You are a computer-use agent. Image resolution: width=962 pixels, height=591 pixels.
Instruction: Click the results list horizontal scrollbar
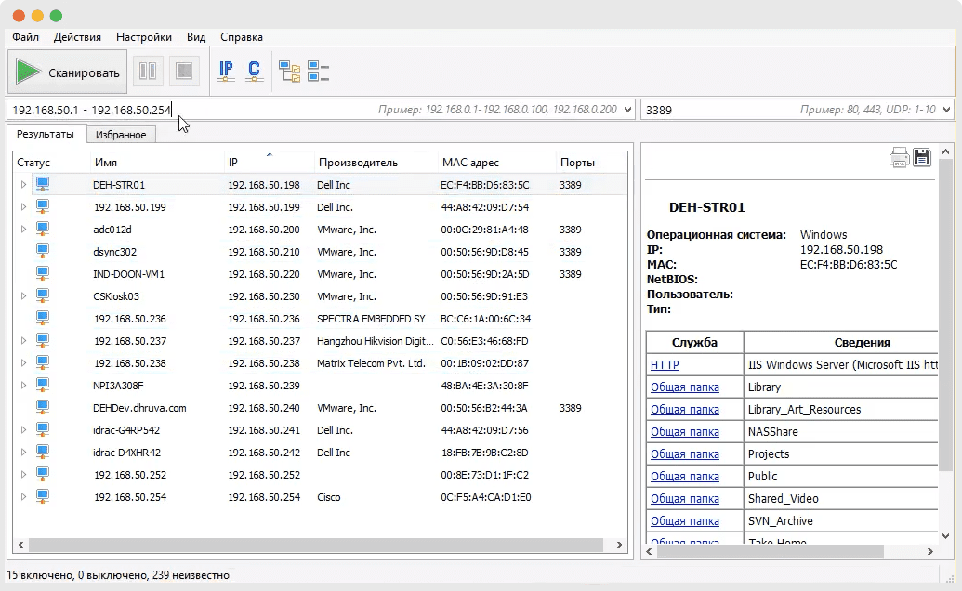pyautogui.click(x=316, y=545)
